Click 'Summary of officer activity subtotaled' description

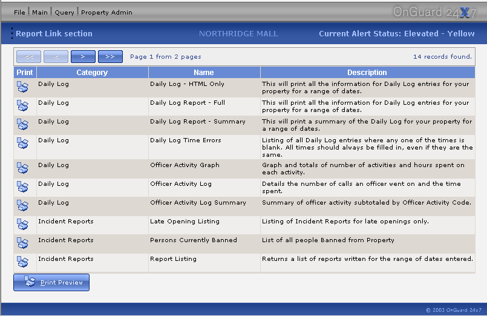pos(367,203)
